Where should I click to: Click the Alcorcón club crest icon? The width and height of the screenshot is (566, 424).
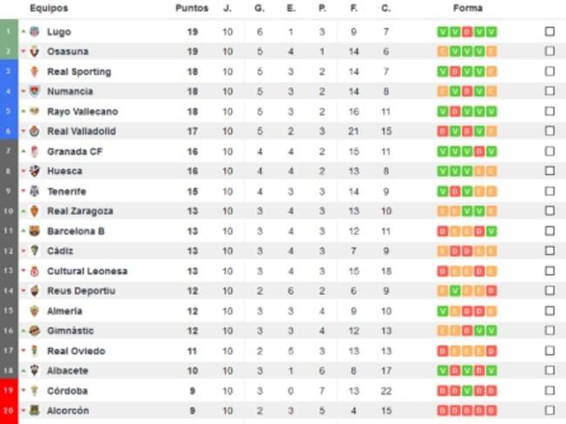point(35,410)
